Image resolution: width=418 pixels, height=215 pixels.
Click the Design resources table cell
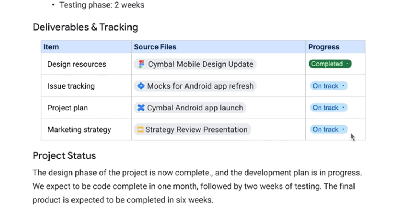tap(86, 64)
